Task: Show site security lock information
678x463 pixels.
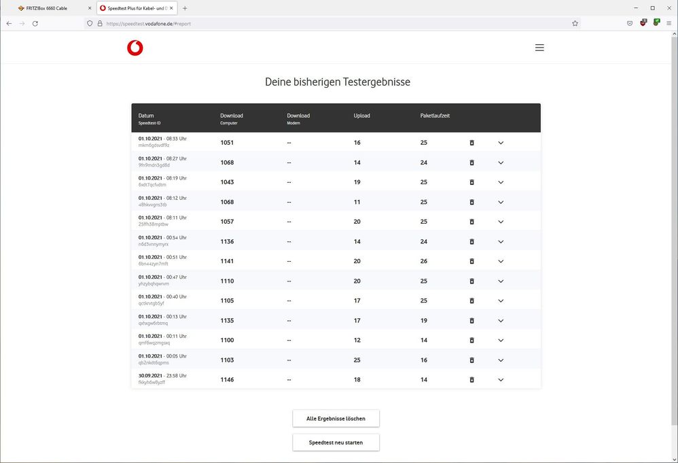Action: (x=100, y=23)
